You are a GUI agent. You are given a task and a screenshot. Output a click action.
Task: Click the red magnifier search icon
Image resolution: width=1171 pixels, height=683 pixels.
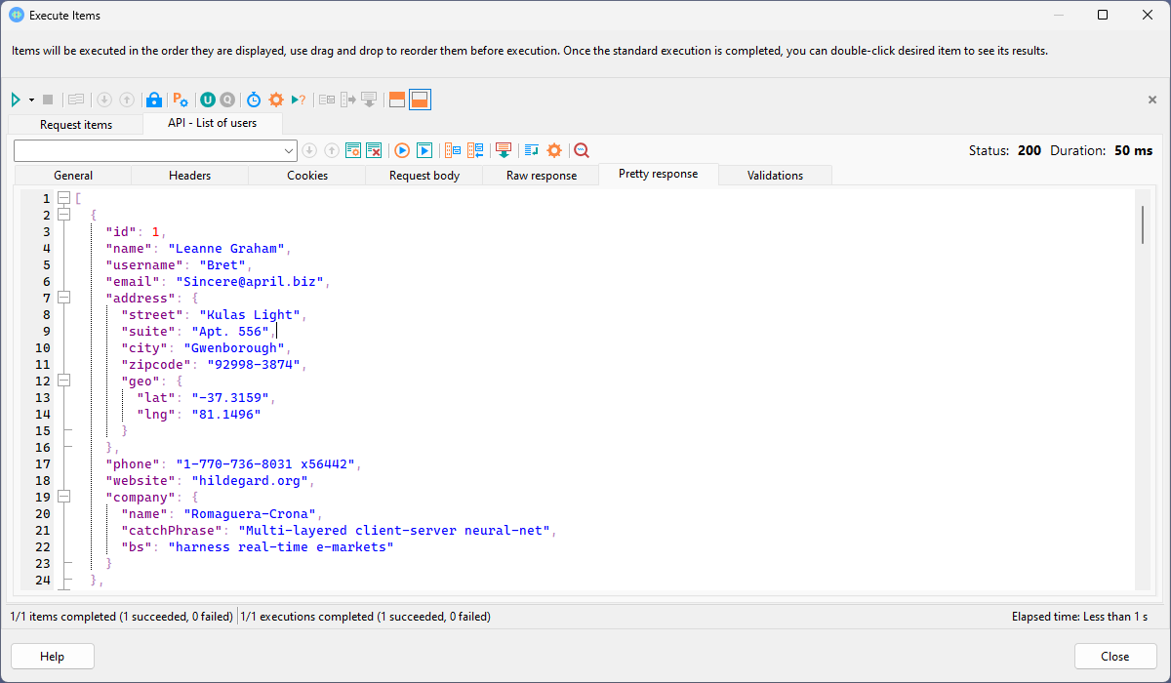[x=582, y=150]
